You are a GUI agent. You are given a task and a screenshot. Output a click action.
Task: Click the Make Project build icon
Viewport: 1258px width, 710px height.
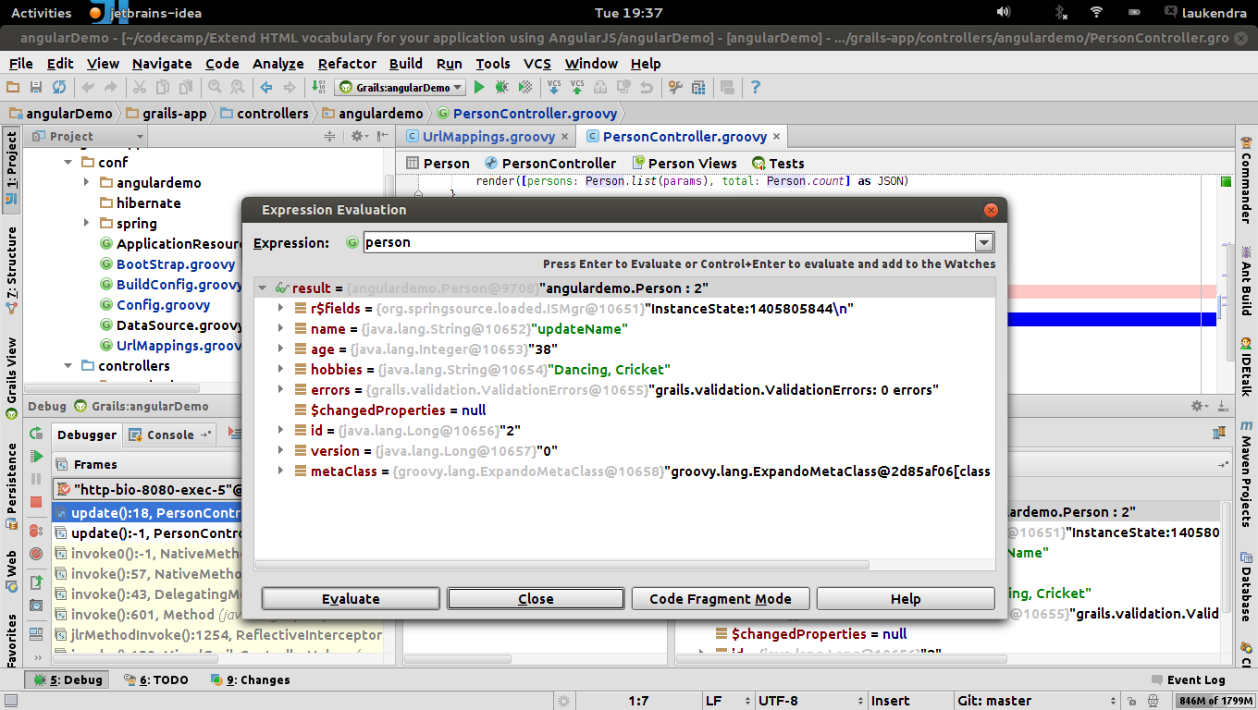(318, 87)
